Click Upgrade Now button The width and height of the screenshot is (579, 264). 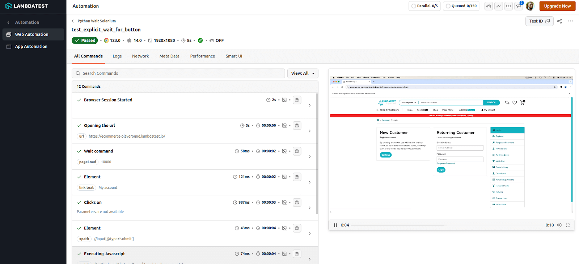pyautogui.click(x=557, y=6)
